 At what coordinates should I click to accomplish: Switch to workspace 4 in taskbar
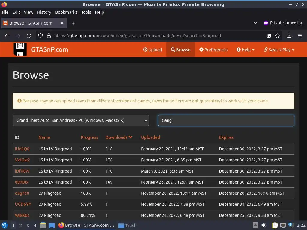point(35,226)
